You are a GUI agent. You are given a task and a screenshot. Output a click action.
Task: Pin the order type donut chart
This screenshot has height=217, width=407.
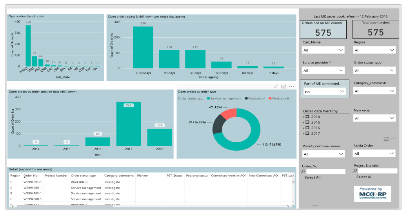[x=276, y=87]
